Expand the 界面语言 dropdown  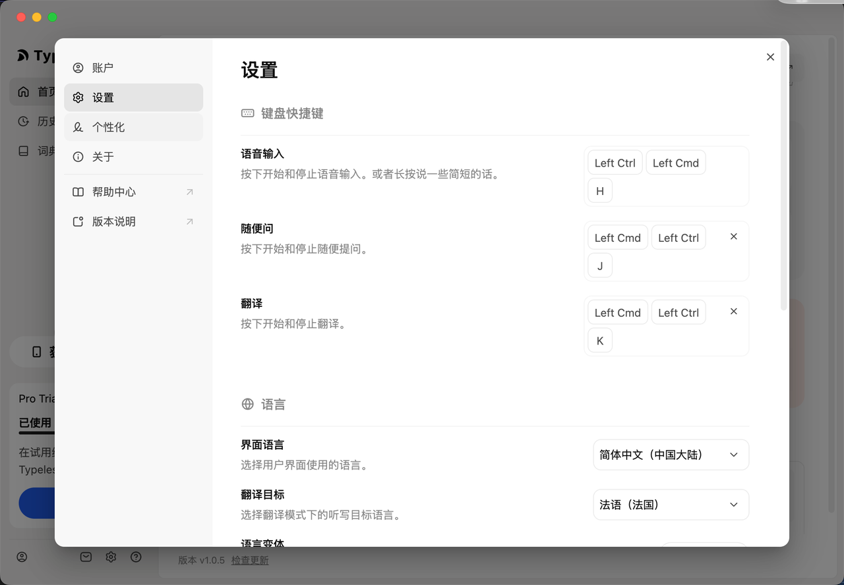pyautogui.click(x=671, y=455)
